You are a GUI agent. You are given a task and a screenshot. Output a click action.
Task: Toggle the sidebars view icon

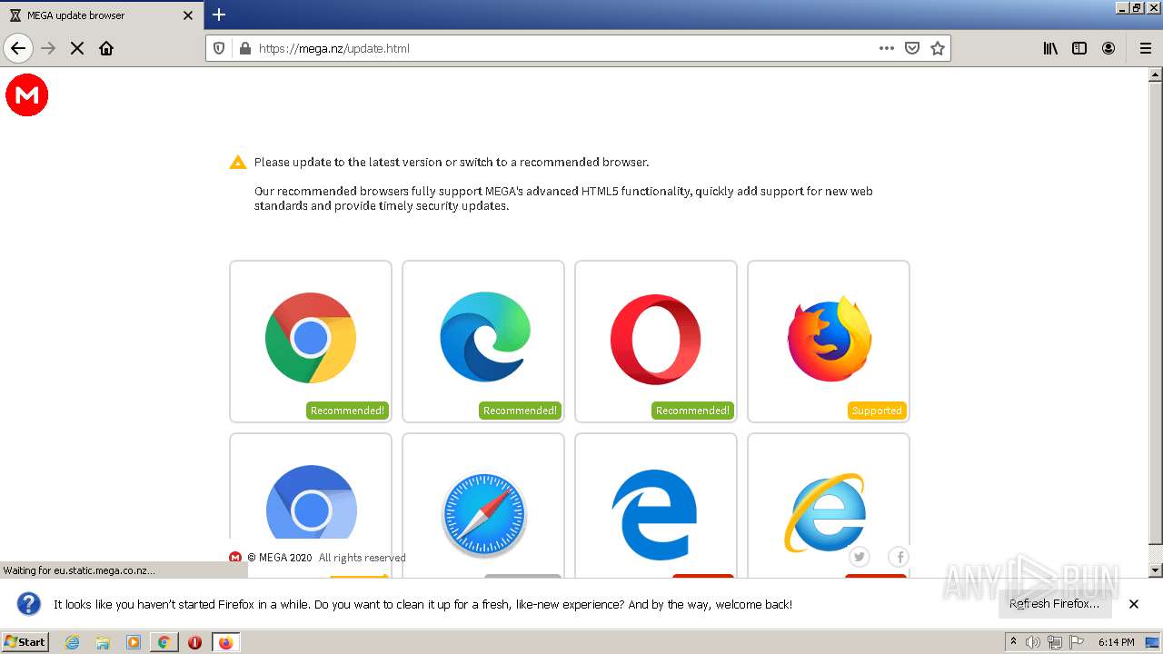tap(1079, 48)
